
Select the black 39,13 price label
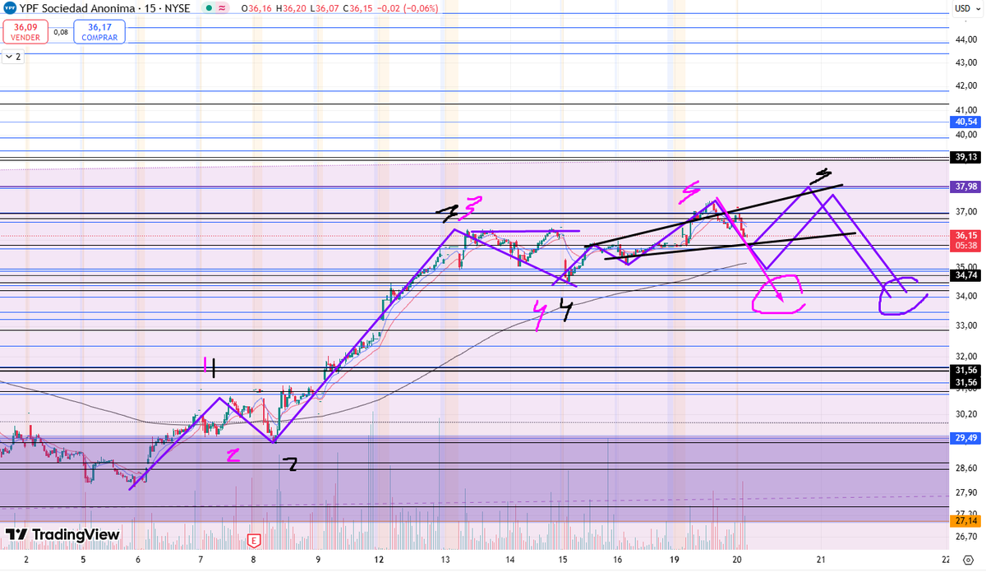pyautogui.click(x=965, y=157)
